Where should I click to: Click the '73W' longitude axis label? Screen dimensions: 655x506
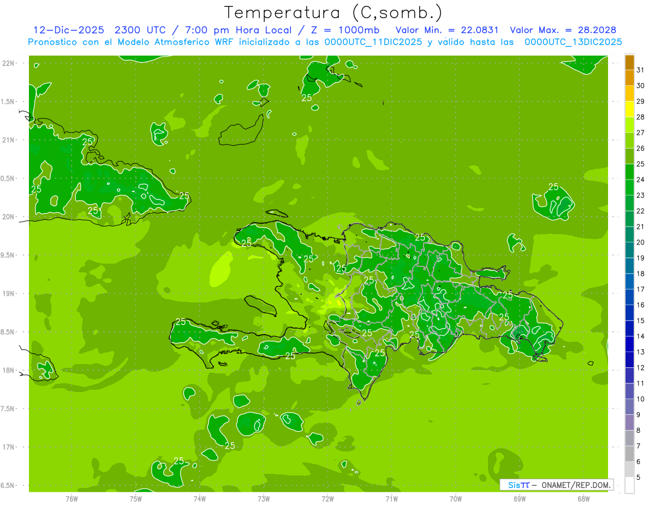(x=264, y=499)
